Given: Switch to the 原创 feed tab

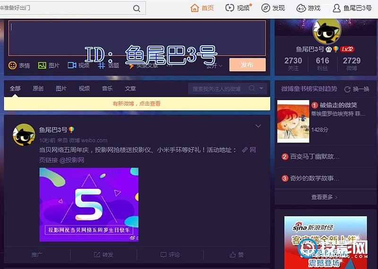Looking at the screenshot, I should click(38, 89).
